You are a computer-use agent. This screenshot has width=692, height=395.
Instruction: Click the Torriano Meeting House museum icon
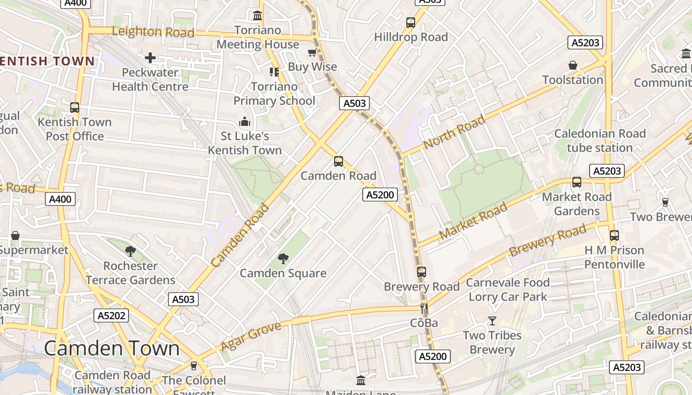258,16
